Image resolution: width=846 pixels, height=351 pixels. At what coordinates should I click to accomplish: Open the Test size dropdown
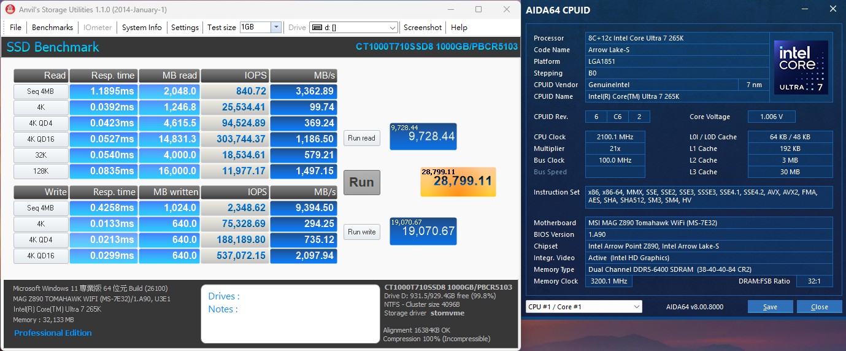pyautogui.click(x=276, y=28)
